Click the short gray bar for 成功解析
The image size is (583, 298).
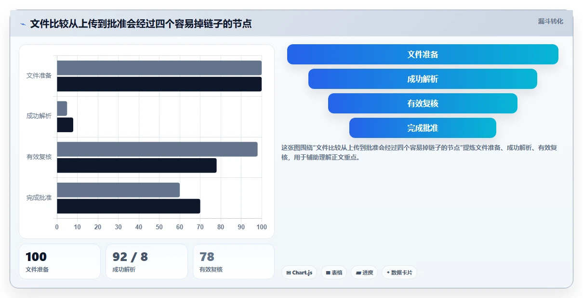(x=62, y=109)
